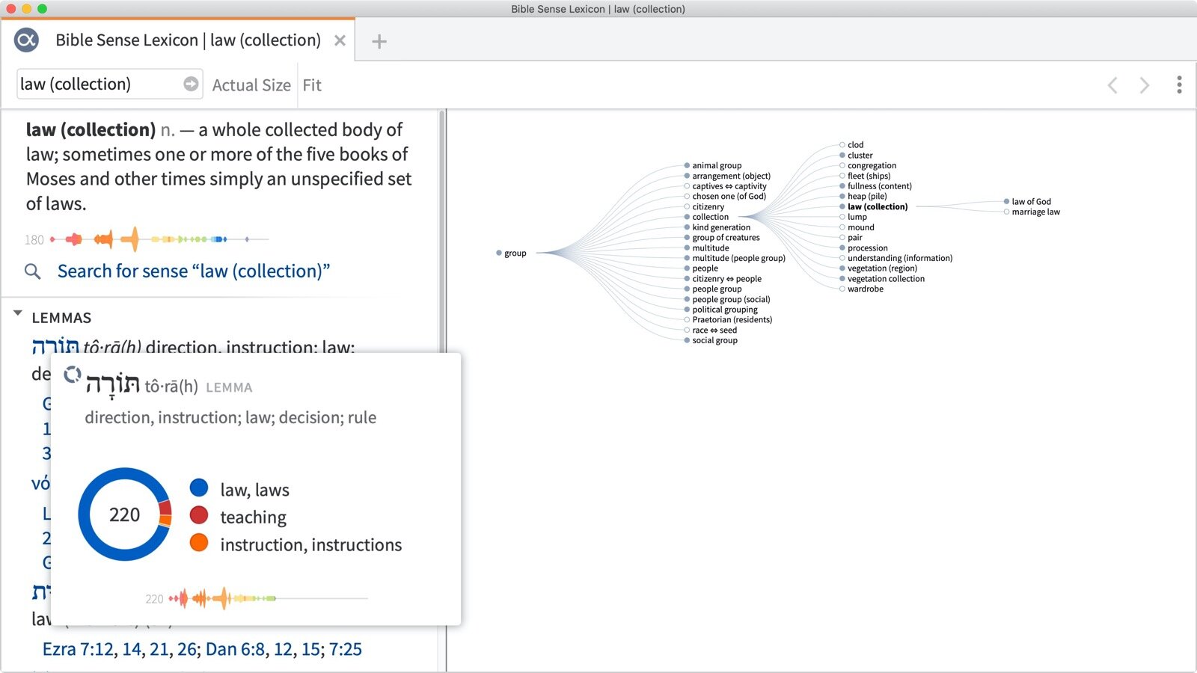The width and height of the screenshot is (1197, 673).
Task: Click the Logos app icon in tab
Action: click(26, 40)
